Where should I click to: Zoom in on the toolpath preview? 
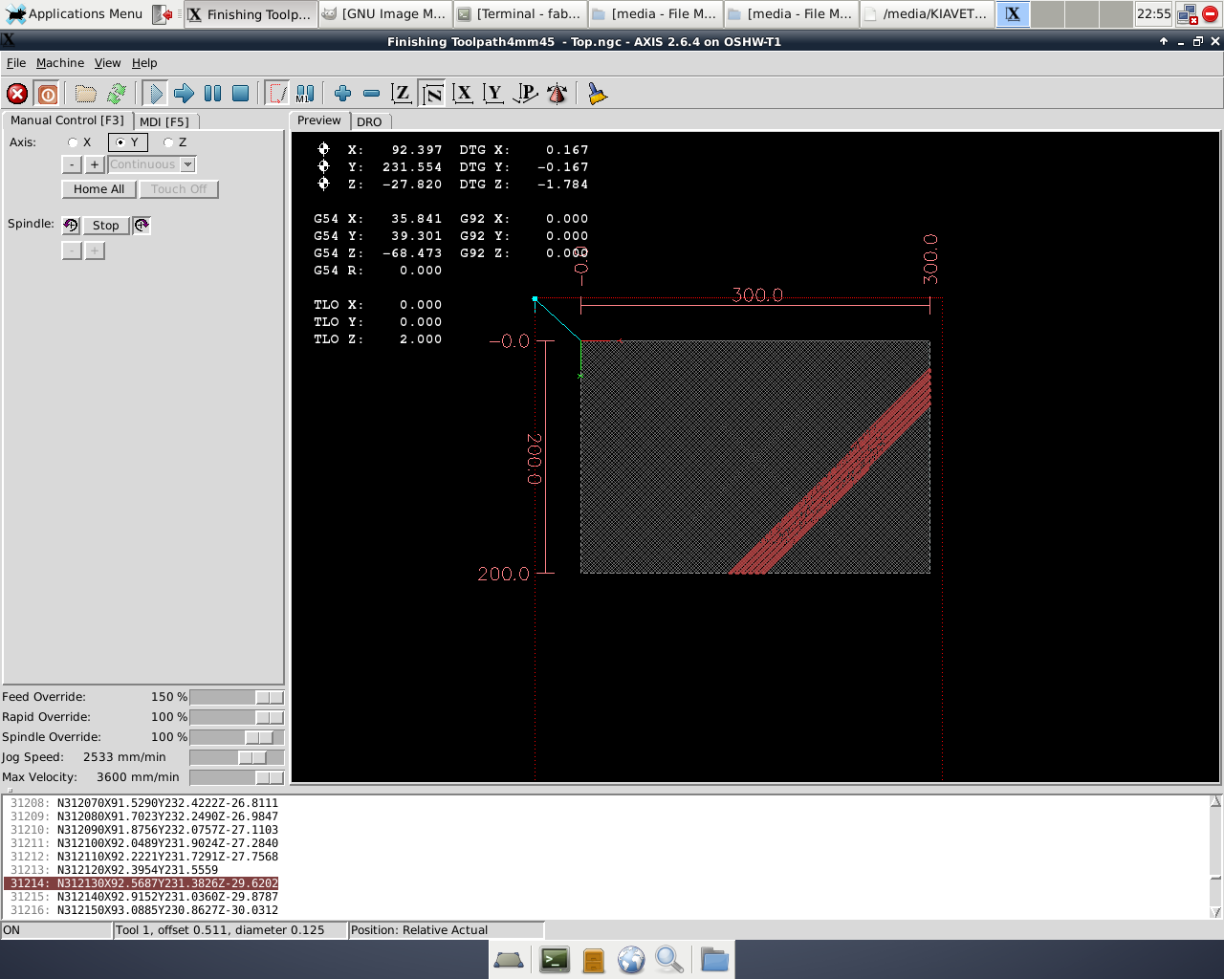(340, 93)
